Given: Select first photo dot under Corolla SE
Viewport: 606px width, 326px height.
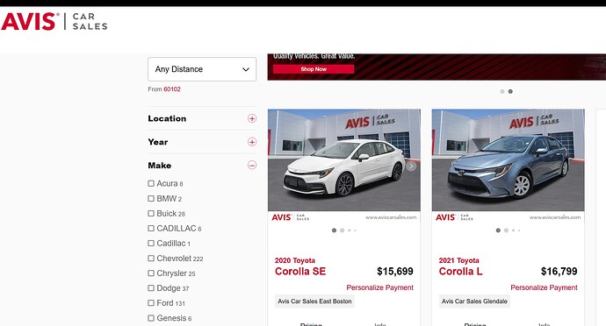Looking at the screenshot, I should click(334, 230).
